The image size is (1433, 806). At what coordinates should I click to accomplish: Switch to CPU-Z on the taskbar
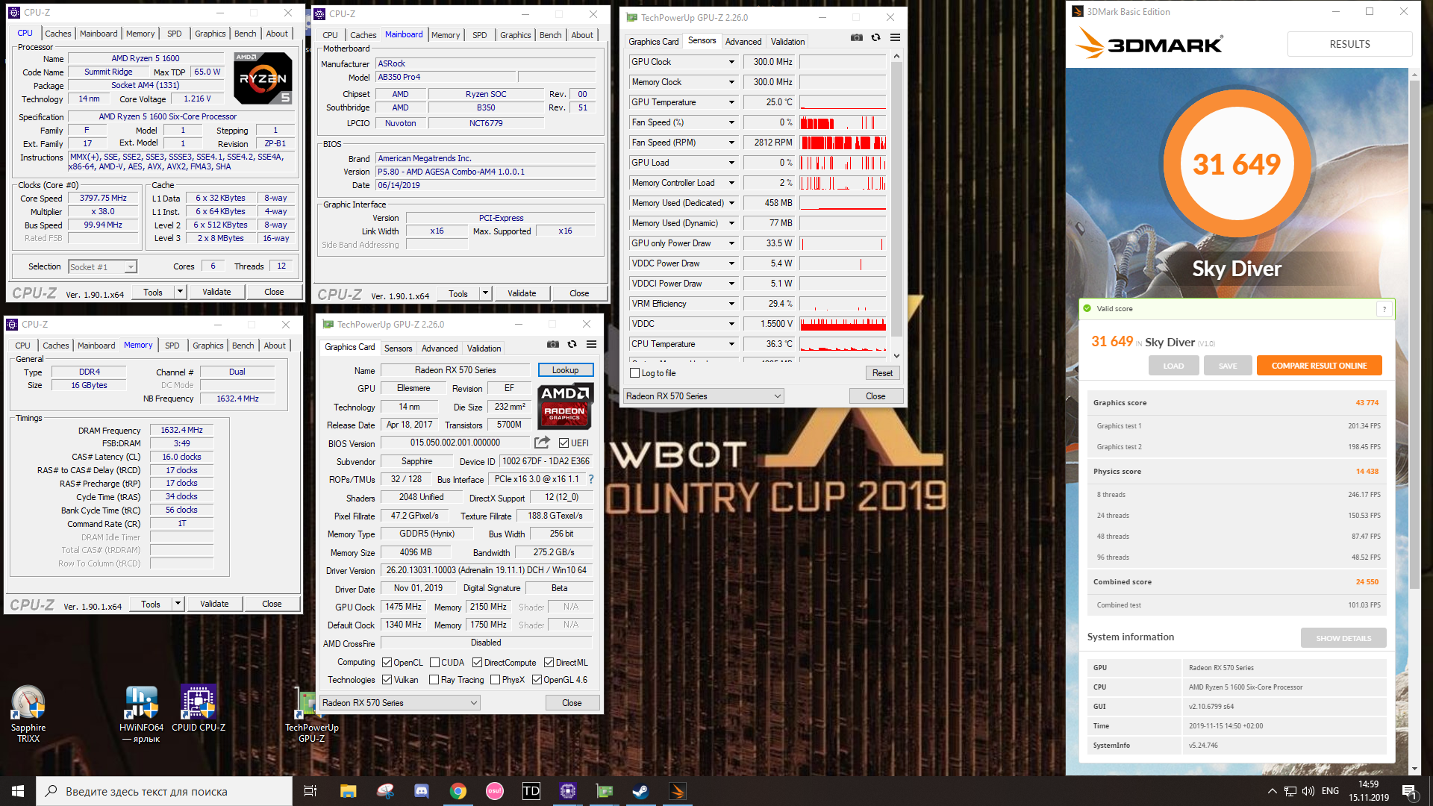tap(568, 791)
